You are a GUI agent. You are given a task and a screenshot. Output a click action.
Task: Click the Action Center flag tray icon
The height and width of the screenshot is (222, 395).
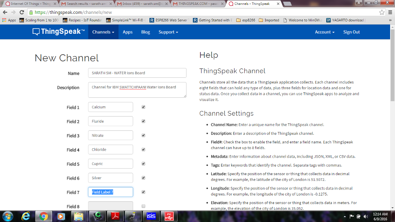352,216
